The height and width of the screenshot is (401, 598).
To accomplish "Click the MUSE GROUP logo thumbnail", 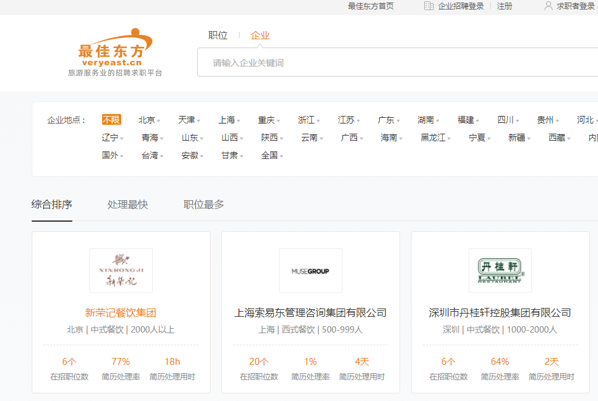I will click(x=311, y=271).
